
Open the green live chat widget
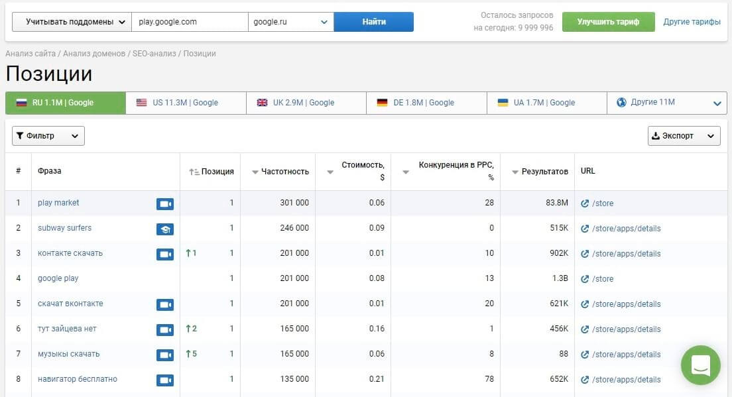click(x=700, y=365)
